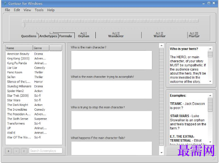Click the app icon in the title bar
The height and width of the screenshot is (163, 222).
pos(5,4)
